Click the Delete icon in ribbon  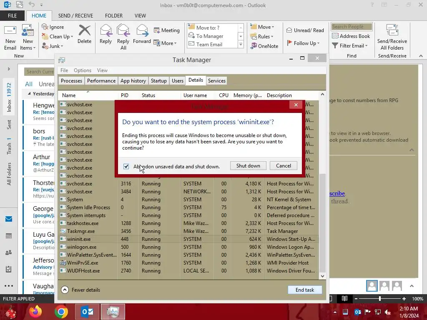point(84,34)
